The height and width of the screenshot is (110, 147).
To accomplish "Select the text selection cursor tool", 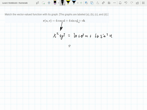I will tap(38, 3).
